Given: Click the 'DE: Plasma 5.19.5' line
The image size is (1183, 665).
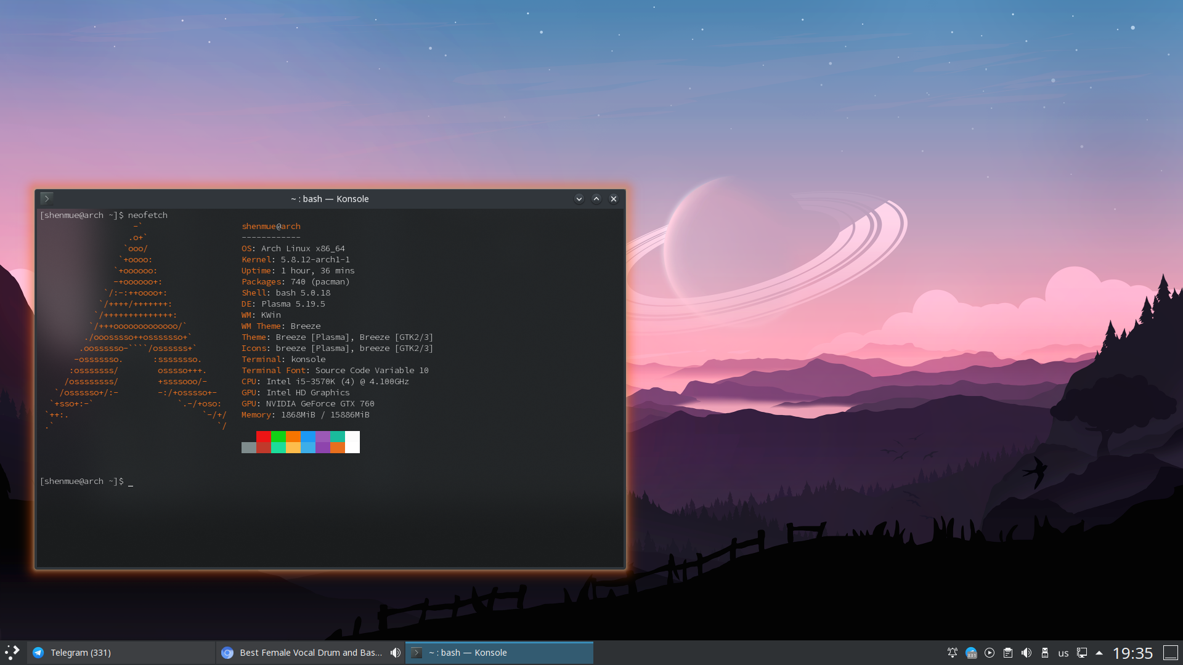Looking at the screenshot, I should (283, 304).
